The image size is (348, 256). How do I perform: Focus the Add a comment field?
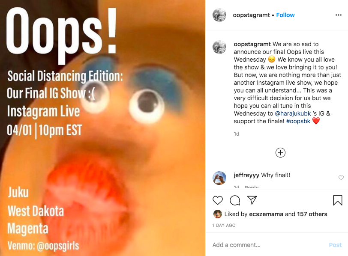tap(269, 245)
